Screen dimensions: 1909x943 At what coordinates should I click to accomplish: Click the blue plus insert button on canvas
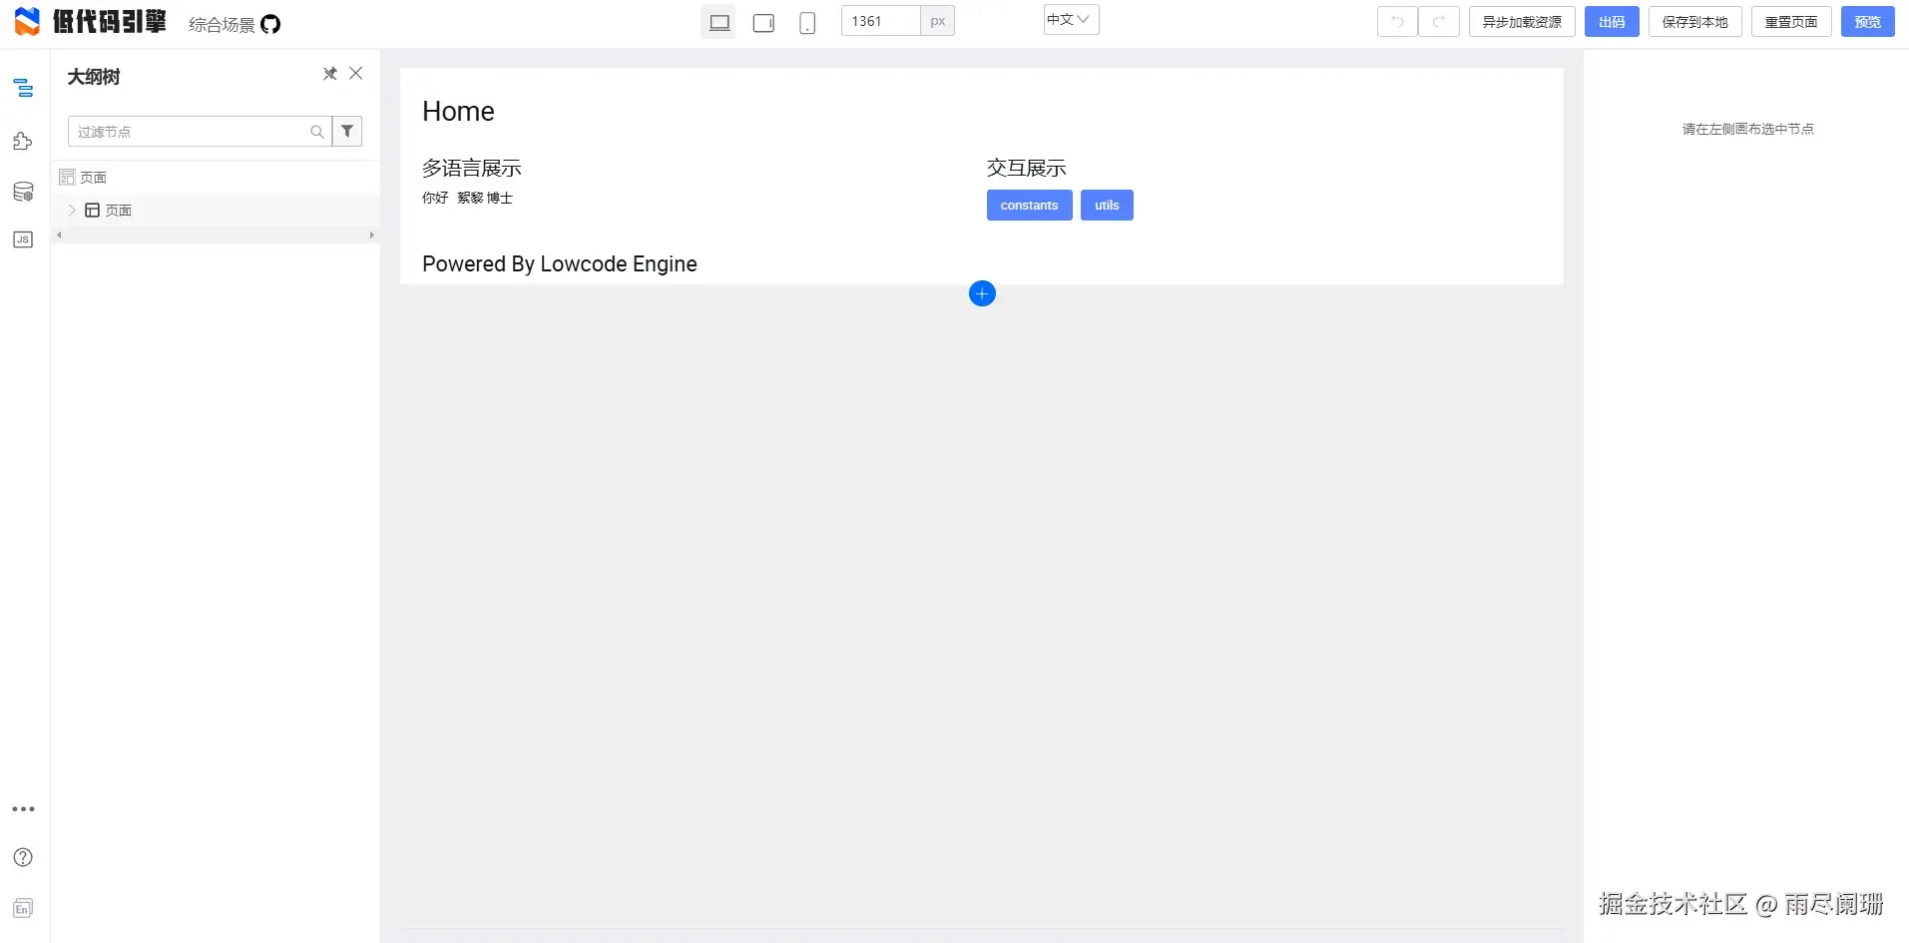(x=982, y=293)
